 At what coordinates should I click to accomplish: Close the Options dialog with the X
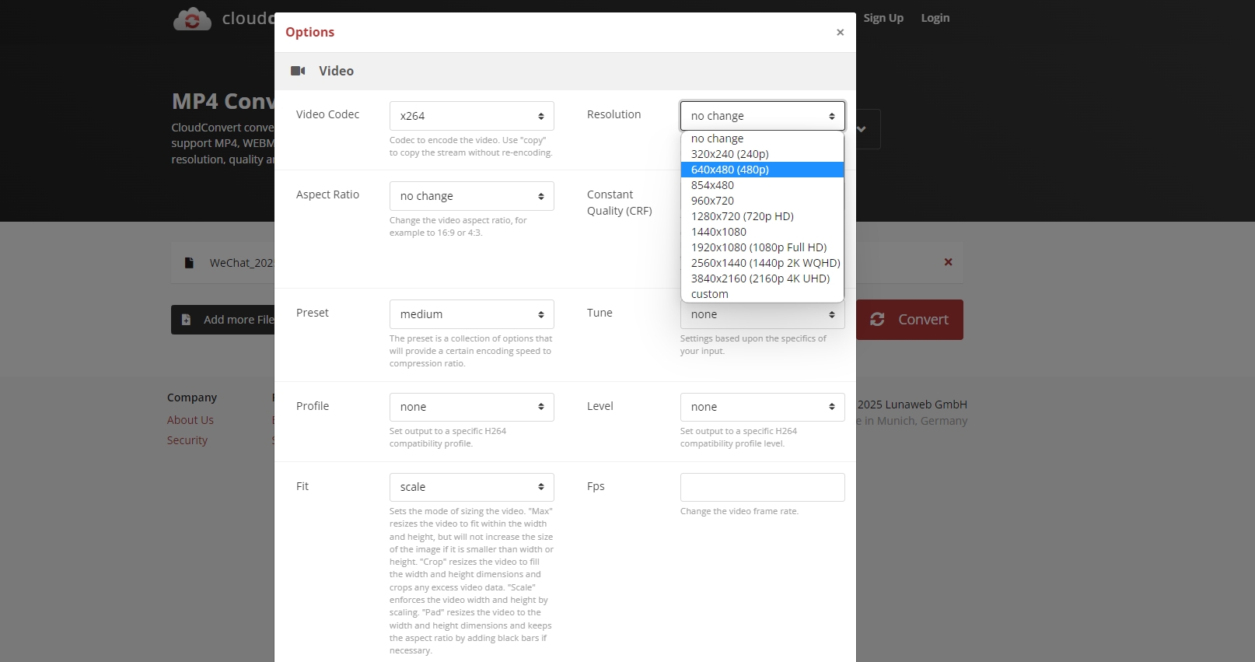click(x=840, y=32)
